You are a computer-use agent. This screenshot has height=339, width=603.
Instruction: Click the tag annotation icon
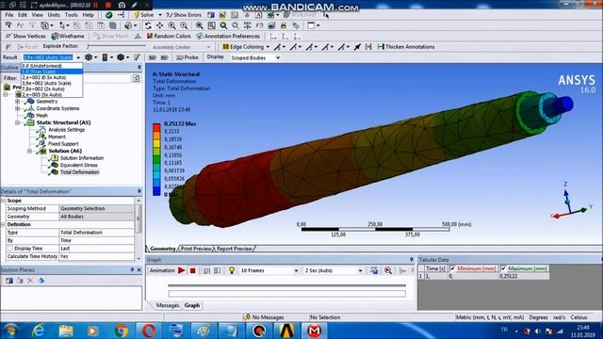[x=296, y=25]
